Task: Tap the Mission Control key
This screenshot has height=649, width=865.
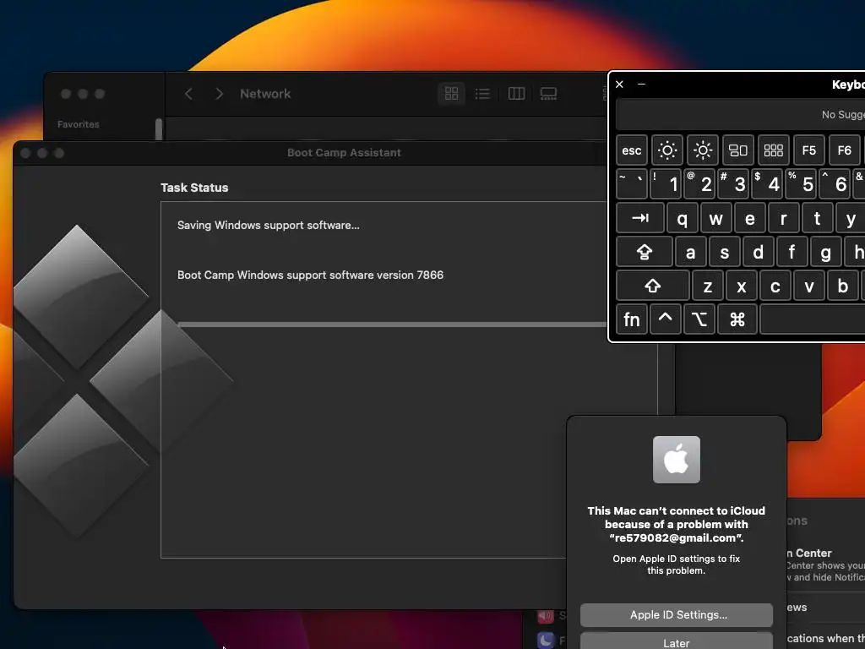Action: click(737, 150)
